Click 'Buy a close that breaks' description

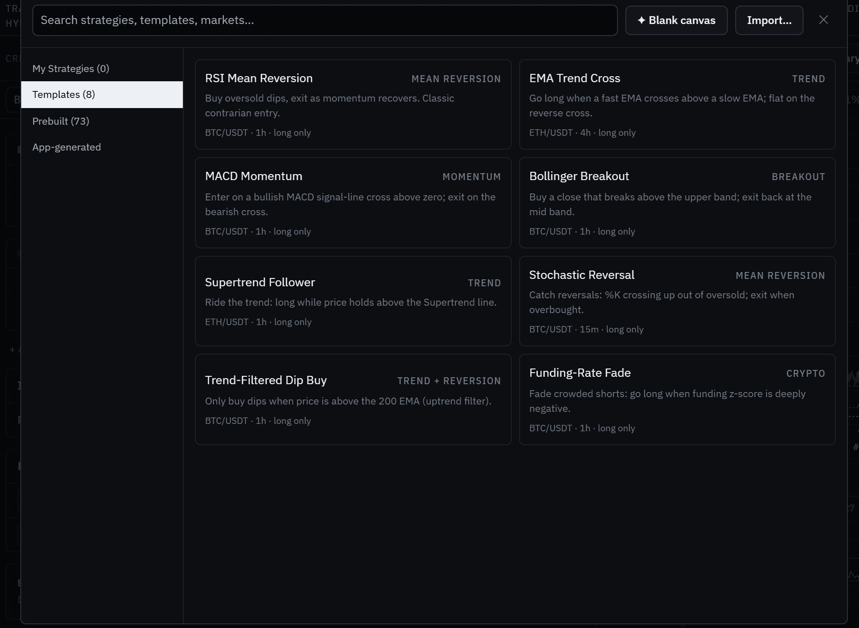click(670, 205)
